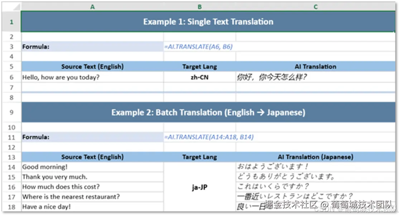This screenshot has width=400, height=216.
Task: Select Japanese cell '一番近いレストランはどこですか？'
Action: point(315,197)
